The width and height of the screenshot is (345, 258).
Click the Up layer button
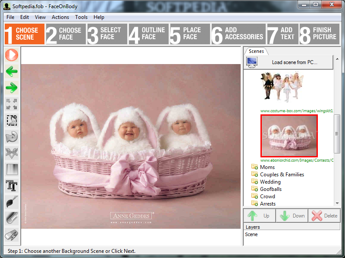click(260, 216)
